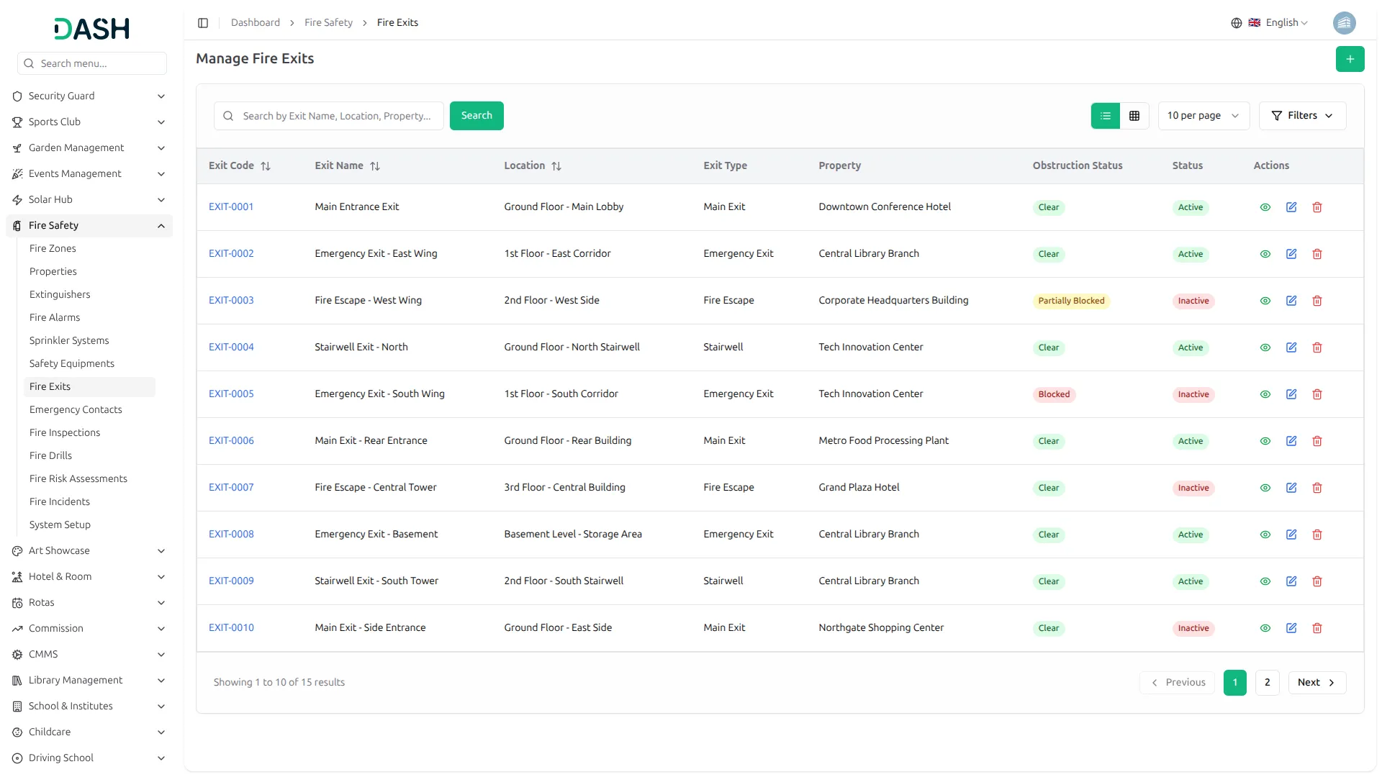Screen dimensions: 1382x777
Task: View EXIT-0001 details with the eye icon
Action: (x=1265, y=207)
